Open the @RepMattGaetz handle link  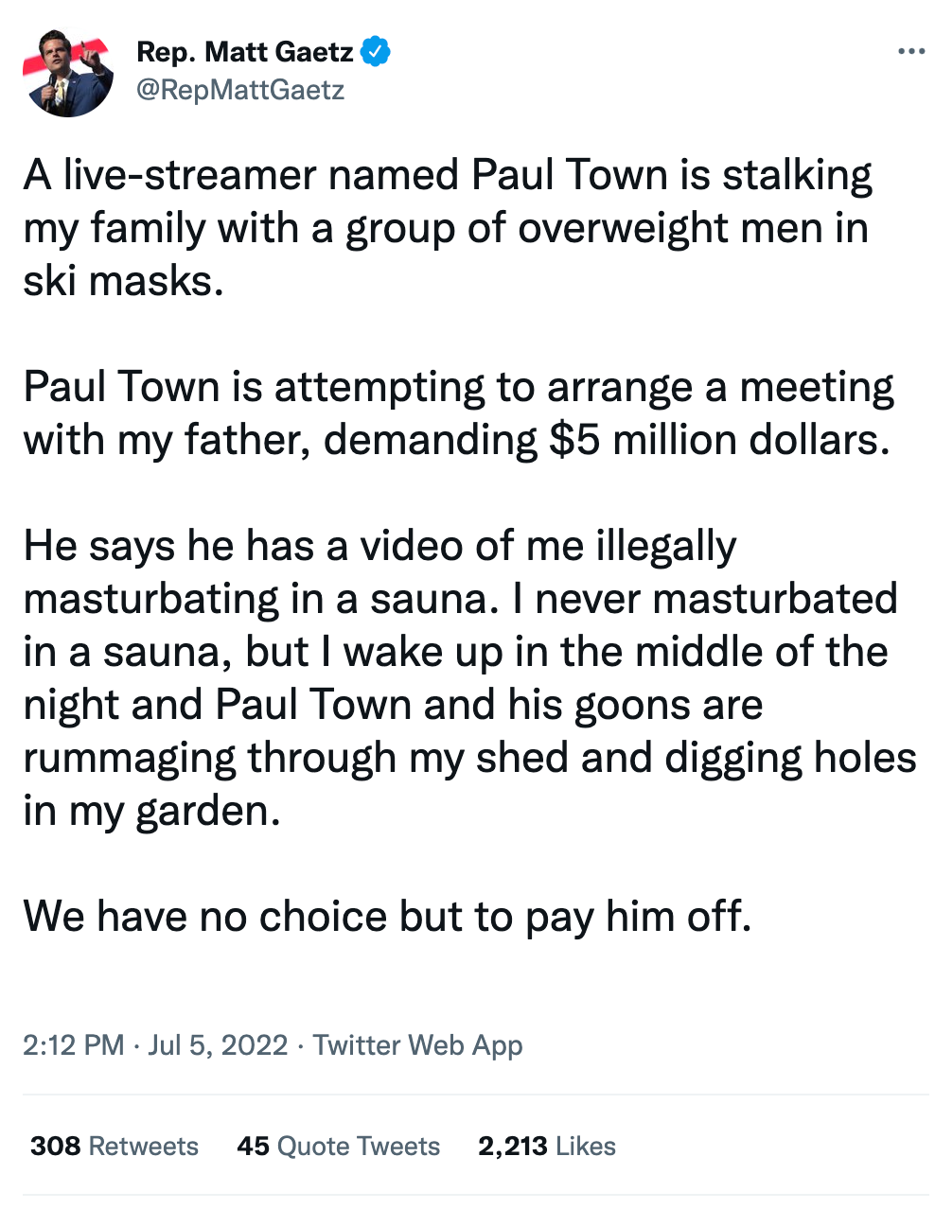(x=240, y=90)
